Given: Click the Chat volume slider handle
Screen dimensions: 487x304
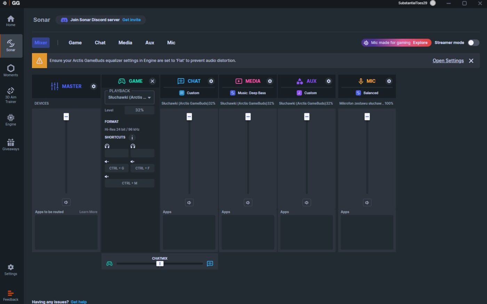Looking at the screenshot, I should click(x=189, y=117).
